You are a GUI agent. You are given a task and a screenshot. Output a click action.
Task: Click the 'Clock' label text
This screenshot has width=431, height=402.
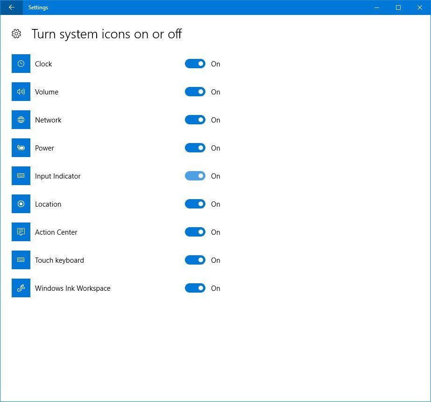pyautogui.click(x=43, y=64)
